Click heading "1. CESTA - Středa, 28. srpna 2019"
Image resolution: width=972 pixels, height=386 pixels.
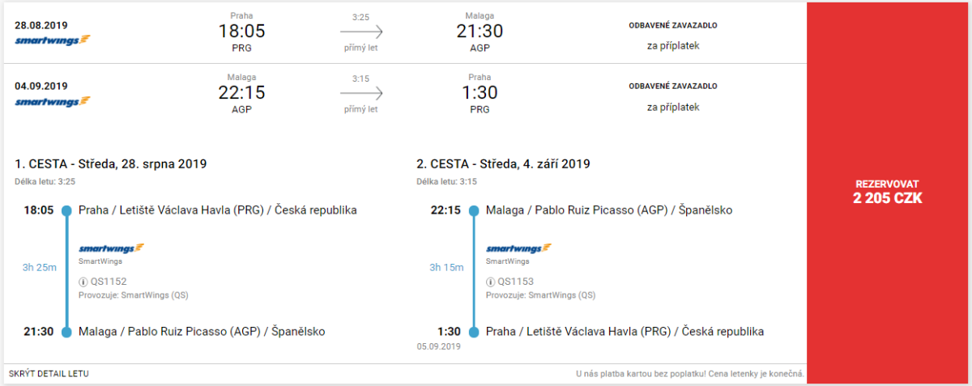point(111,163)
